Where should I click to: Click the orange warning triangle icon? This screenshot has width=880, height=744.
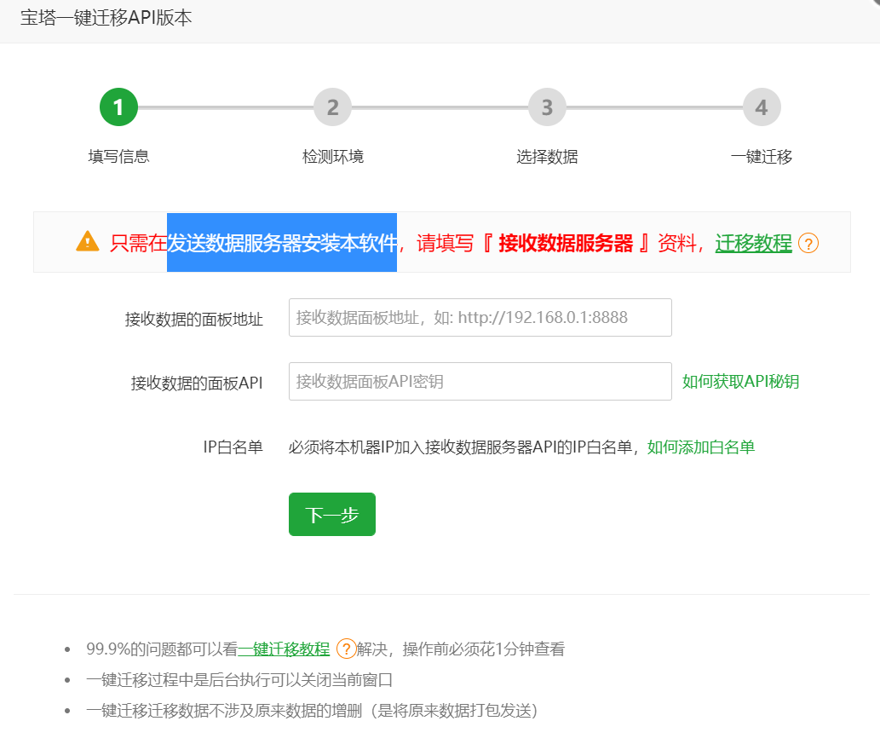88,241
